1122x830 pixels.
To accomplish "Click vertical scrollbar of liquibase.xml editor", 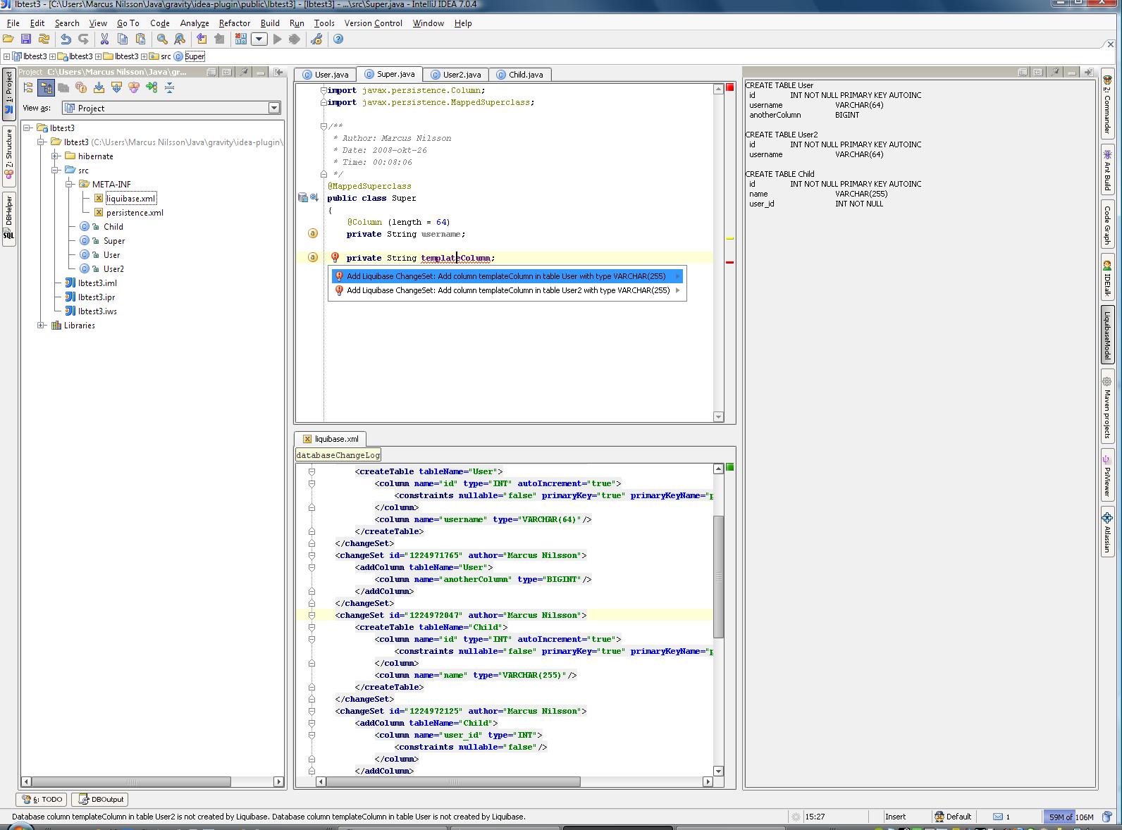I will pos(718,576).
